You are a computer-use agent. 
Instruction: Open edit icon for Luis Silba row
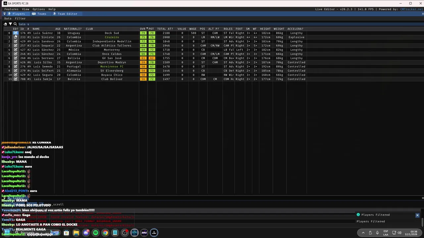[x=16, y=62]
